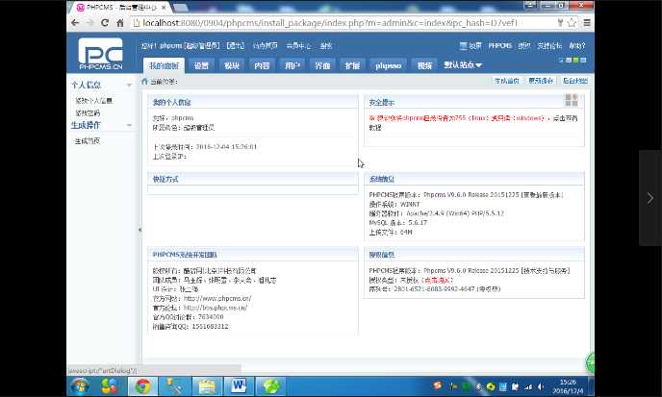Click the 退出 logout link
Image resolution: width=662 pixels, height=397 pixels.
235,45
